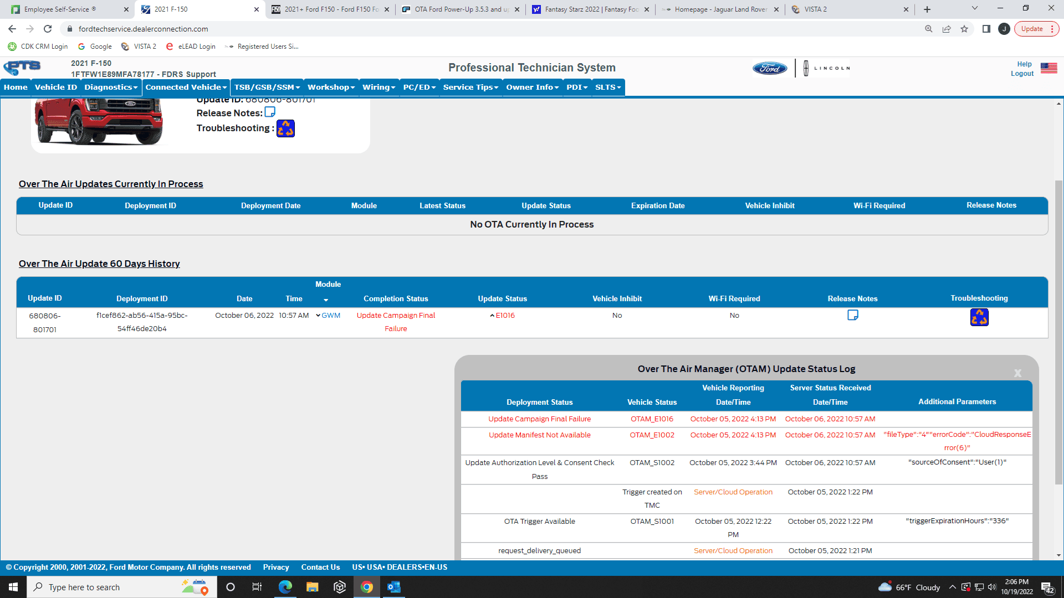Click Troubleshooting icon next to vehicle summary
The image size is (1064, 598).
pyautogui.click(x=285, y=128)
